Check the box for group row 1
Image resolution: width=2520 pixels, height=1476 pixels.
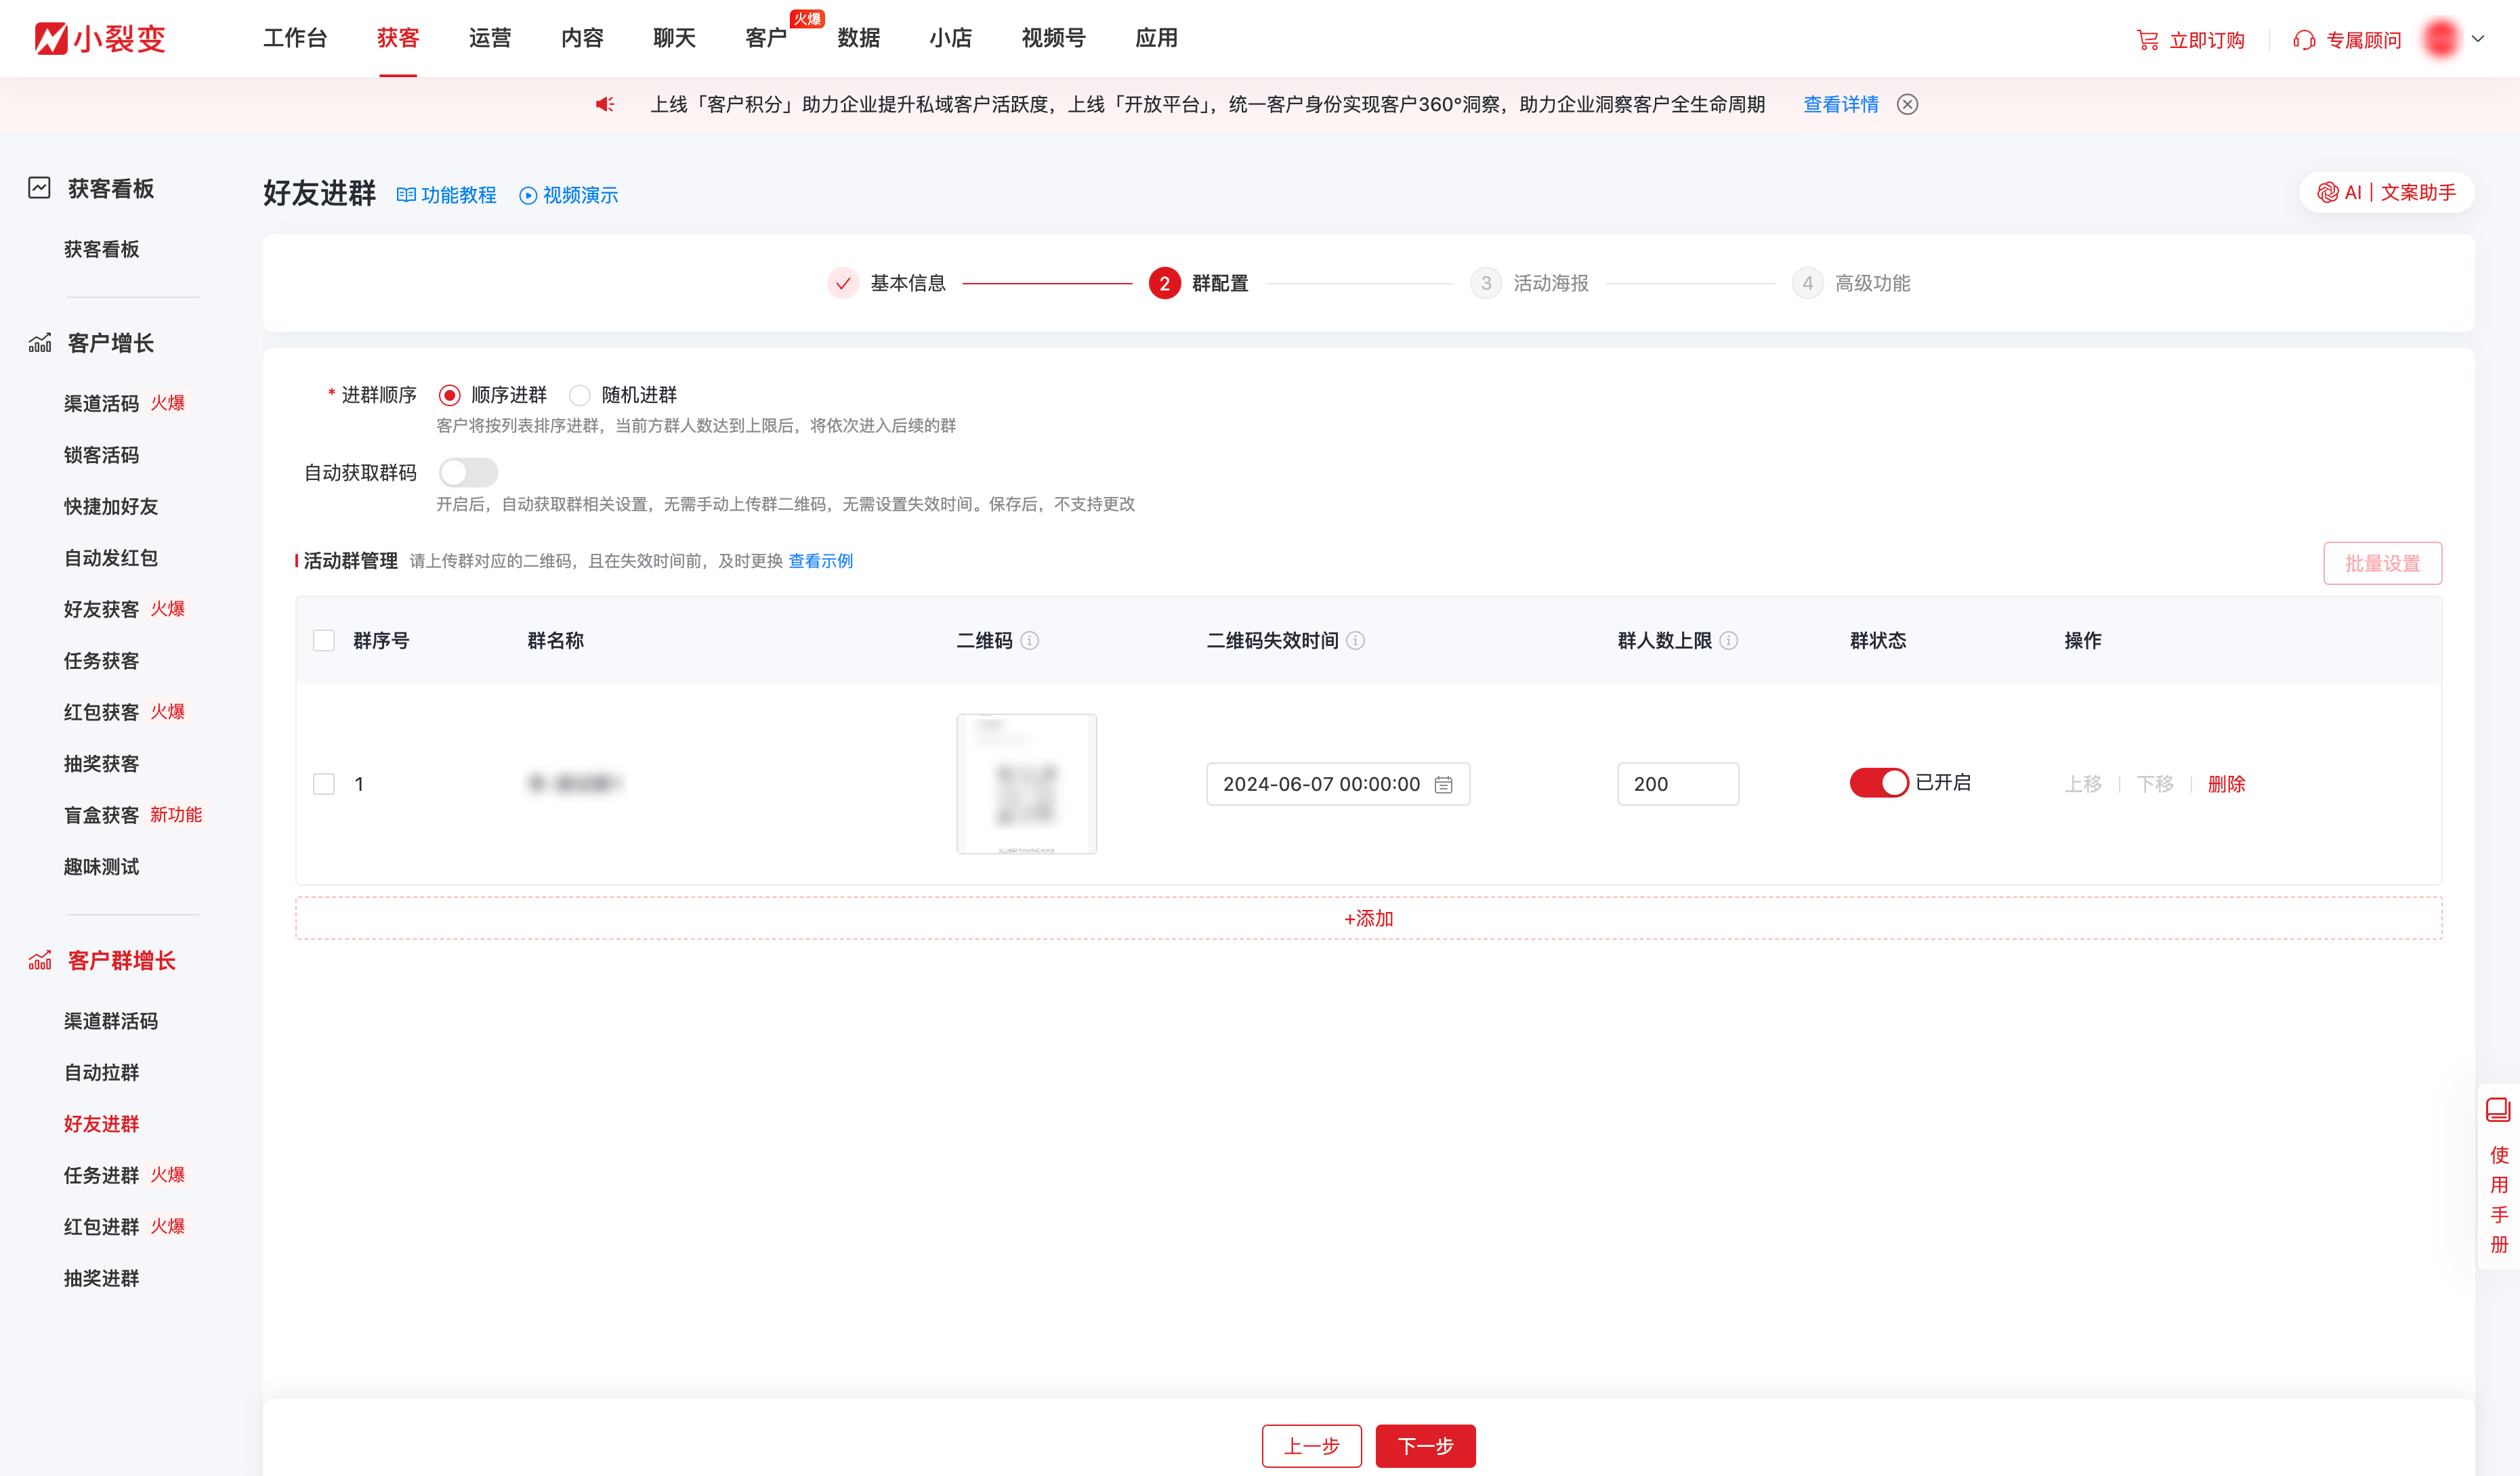tap(324, 783)
